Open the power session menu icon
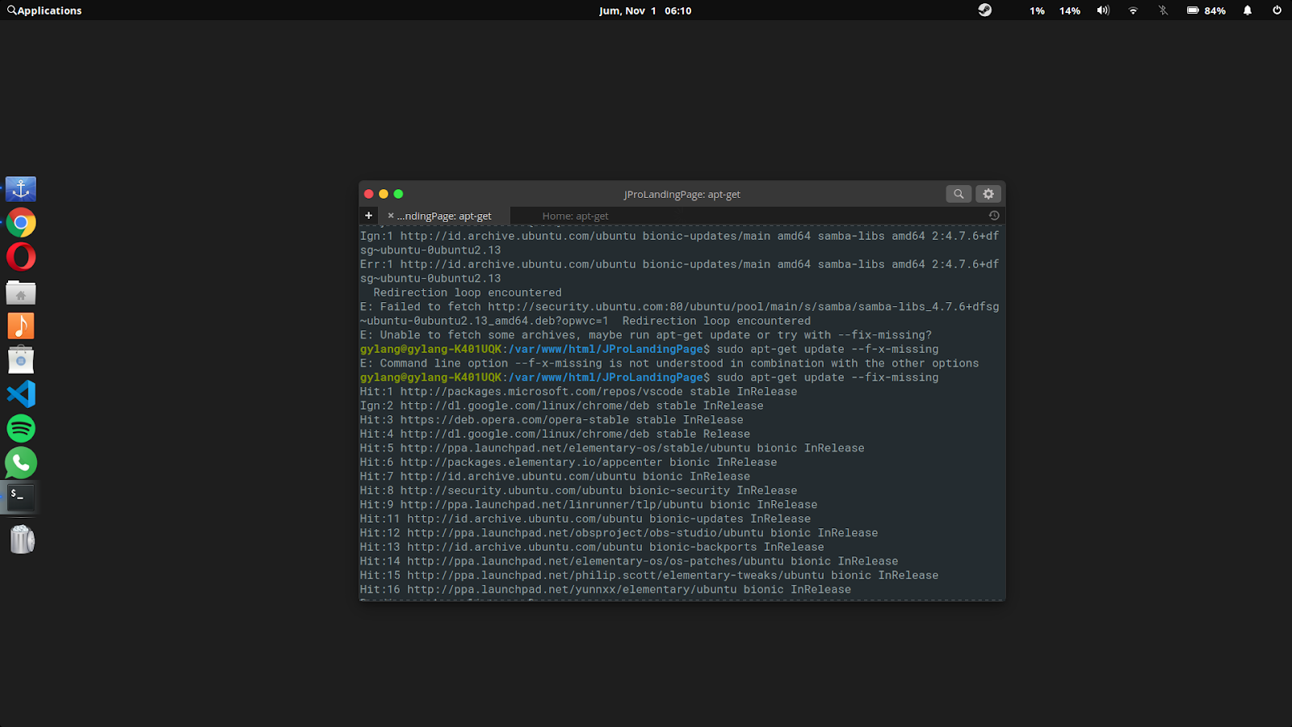This screenshot has width=1292, height=727. [x=1277, y=11]
